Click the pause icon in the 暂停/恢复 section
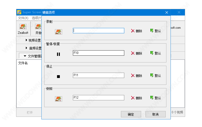Image resolution: width=202 pixels, height=127 pixels. coord(58,54)
